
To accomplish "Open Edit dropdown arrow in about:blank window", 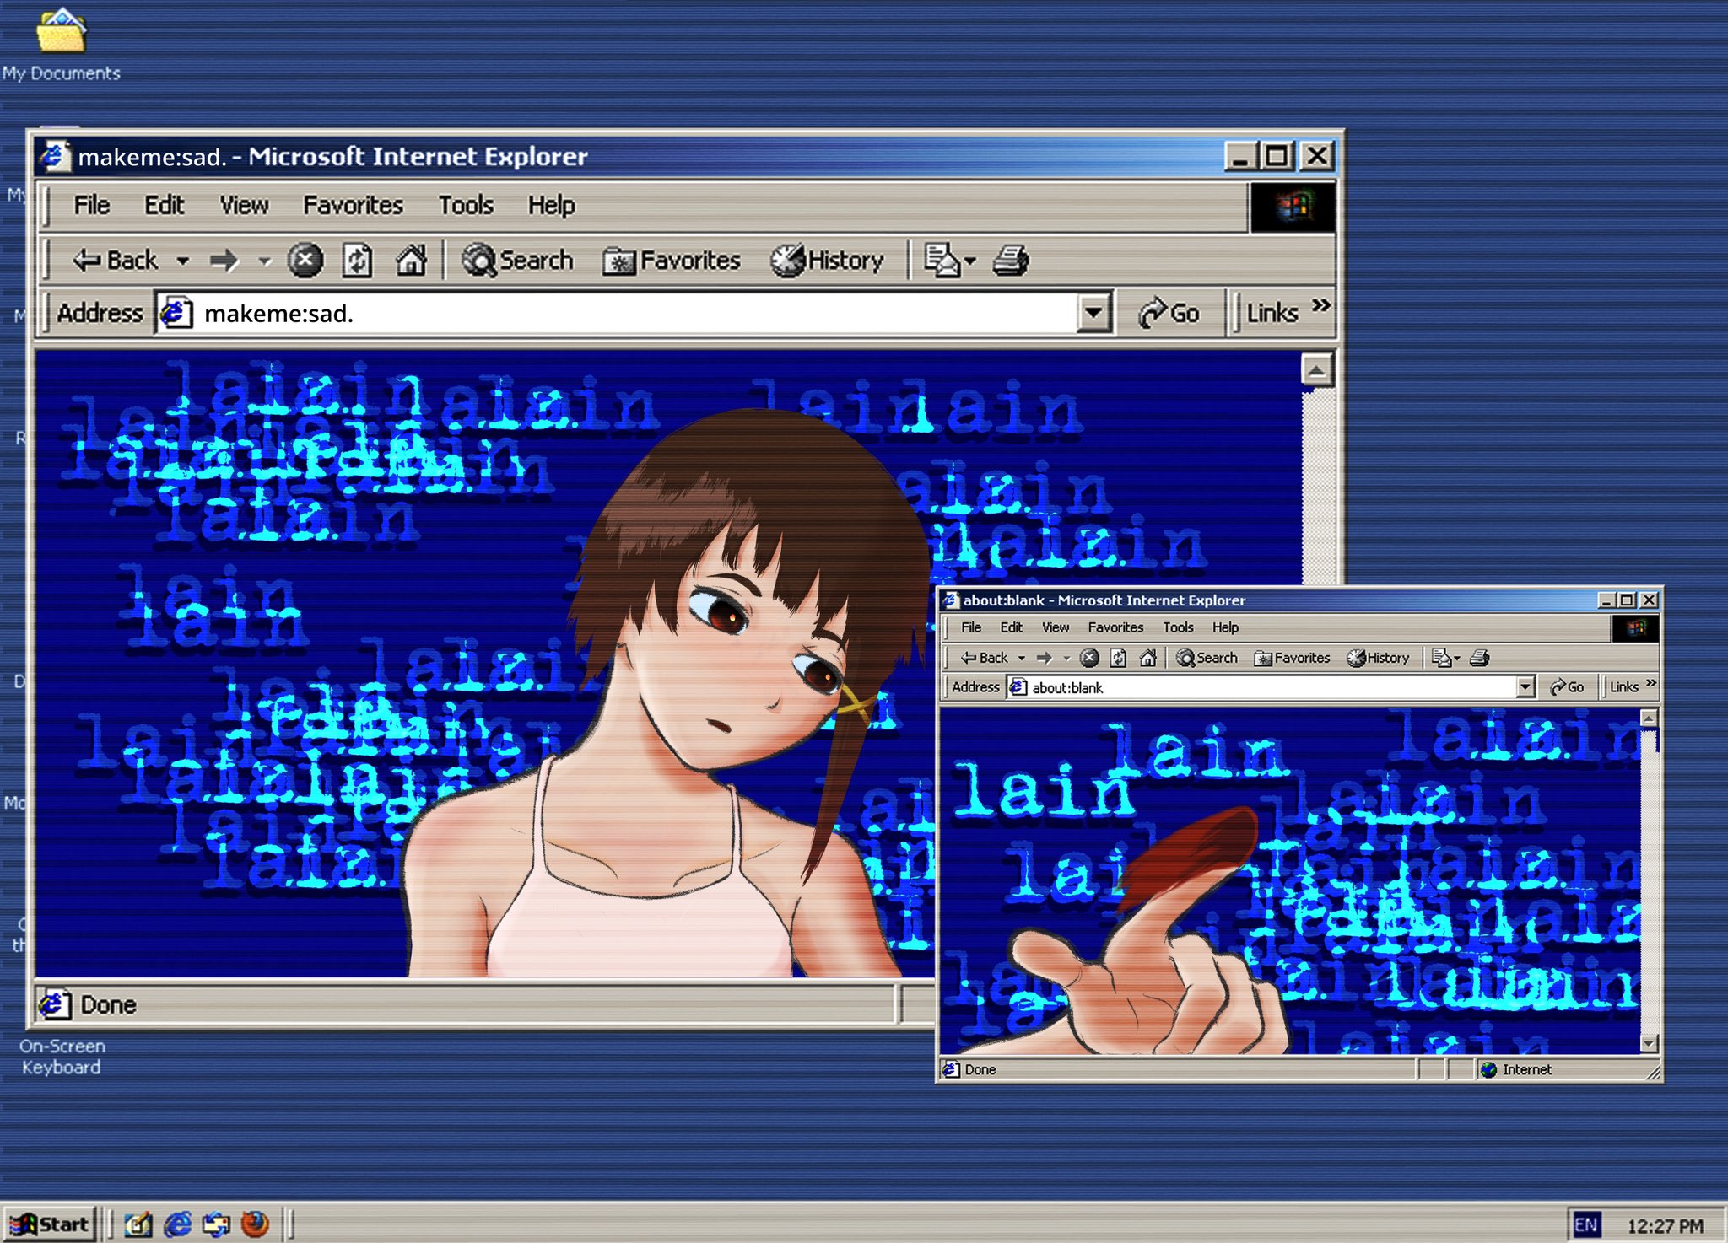I will pos(1456,659).
